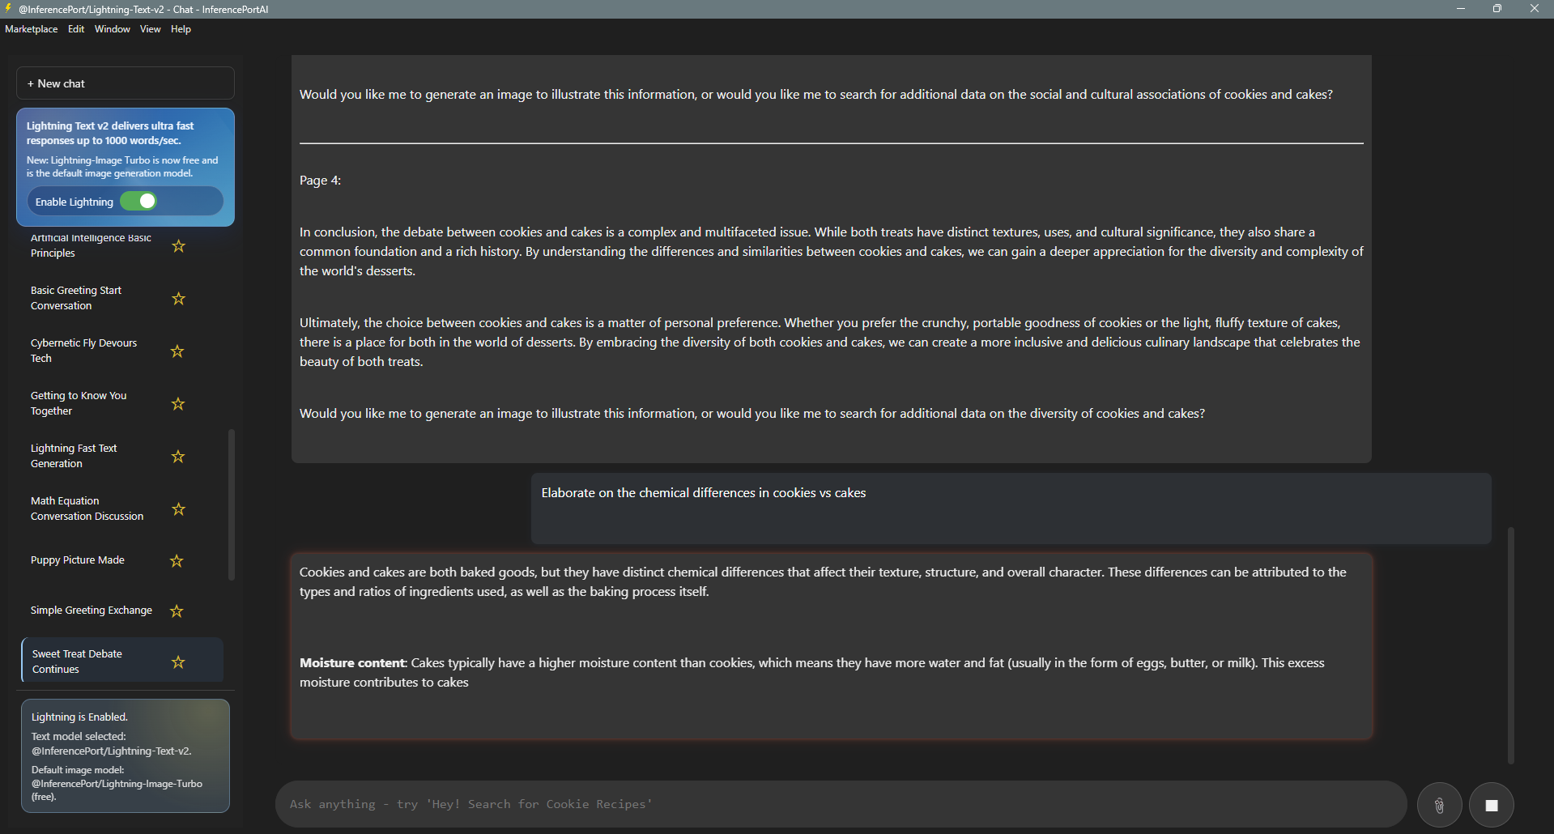Open the Window menu

pos(112,29)
